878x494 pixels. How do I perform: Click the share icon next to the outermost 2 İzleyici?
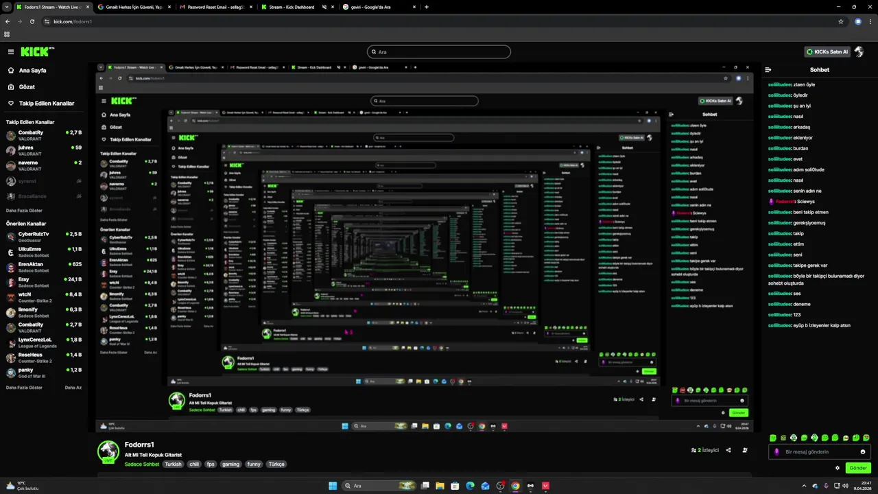click(728, 451)
